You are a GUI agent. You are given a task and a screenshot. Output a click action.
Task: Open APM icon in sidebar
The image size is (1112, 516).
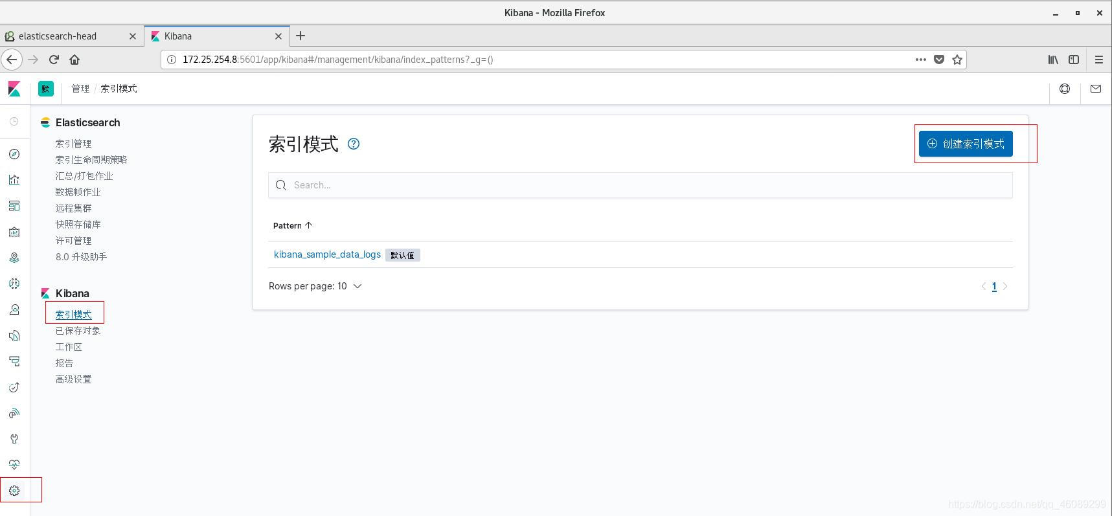[14, 361]
